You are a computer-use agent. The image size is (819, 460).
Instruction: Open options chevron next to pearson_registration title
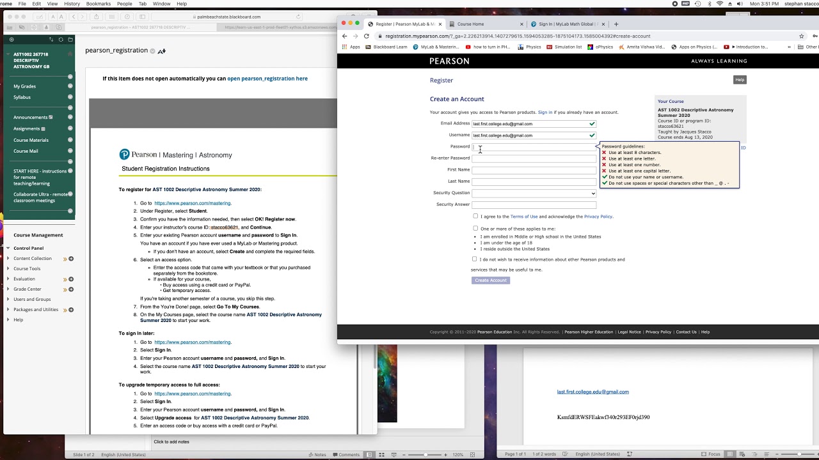pyautogui.click(x=152, y=50)
